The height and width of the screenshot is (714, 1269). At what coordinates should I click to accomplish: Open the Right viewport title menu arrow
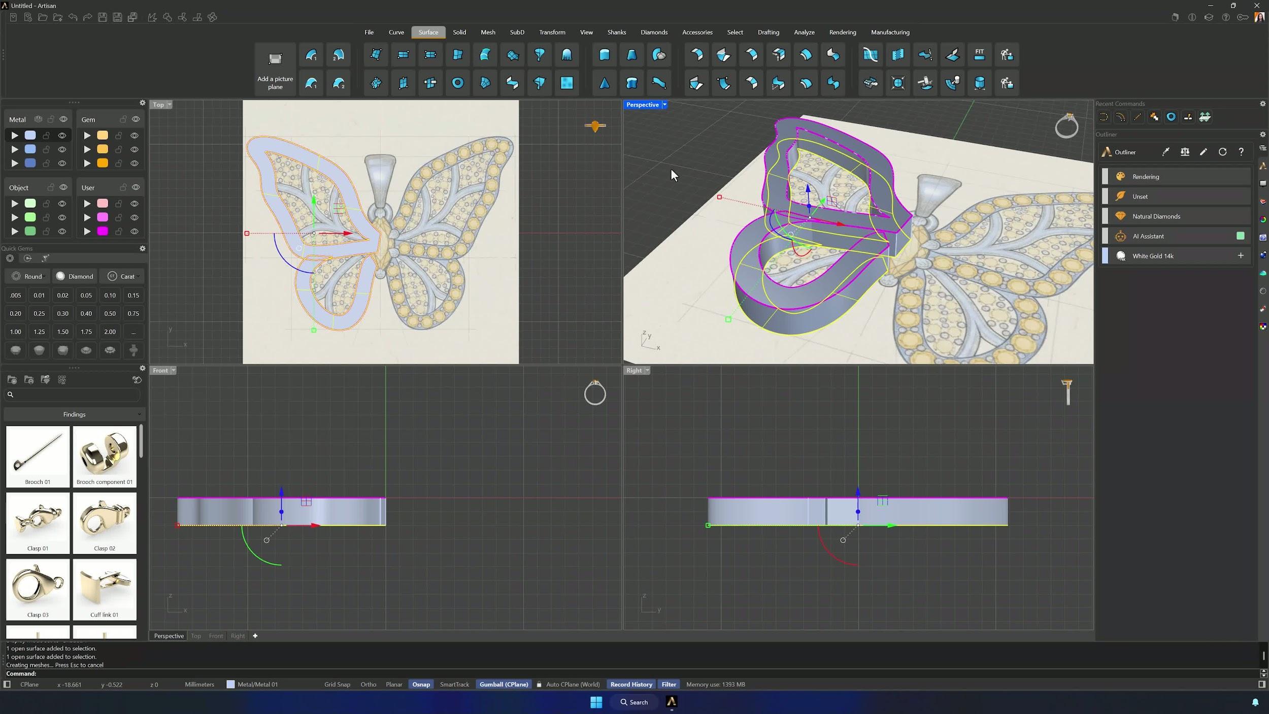tap(647, 370)
